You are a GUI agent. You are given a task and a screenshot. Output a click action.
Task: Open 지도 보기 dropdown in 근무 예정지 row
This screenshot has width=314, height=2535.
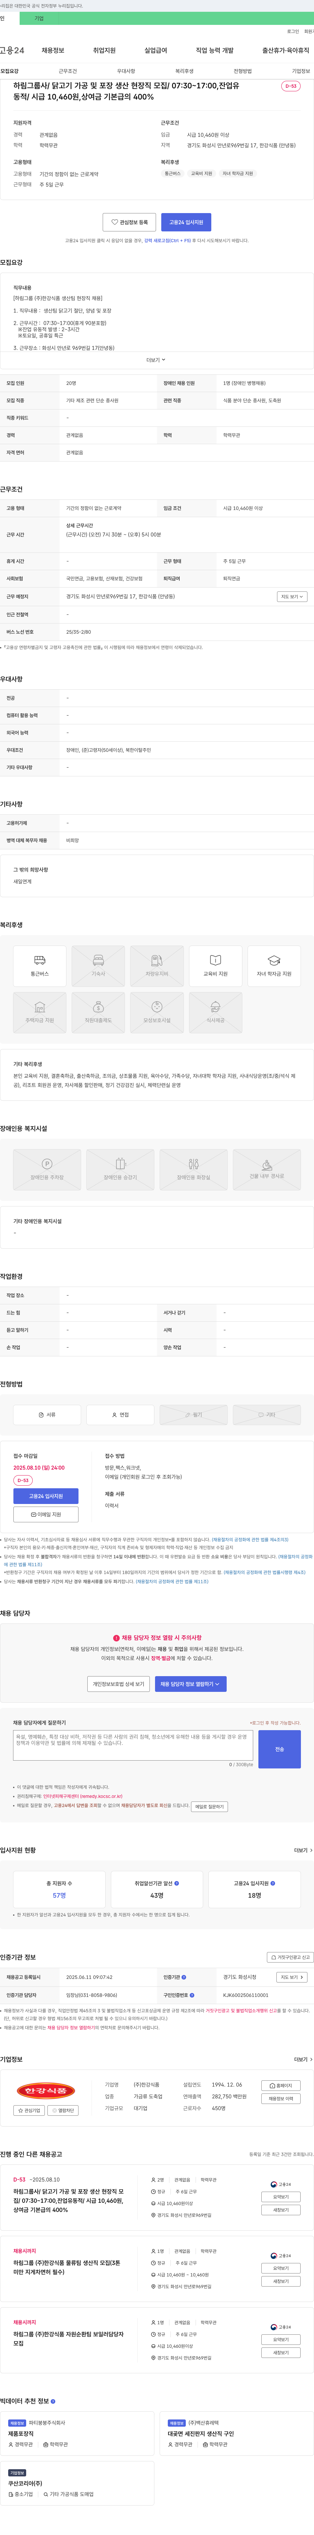[x=292, y=596]
